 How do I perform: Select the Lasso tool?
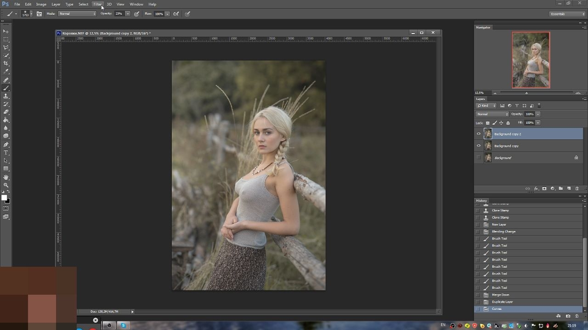point(6,48)
